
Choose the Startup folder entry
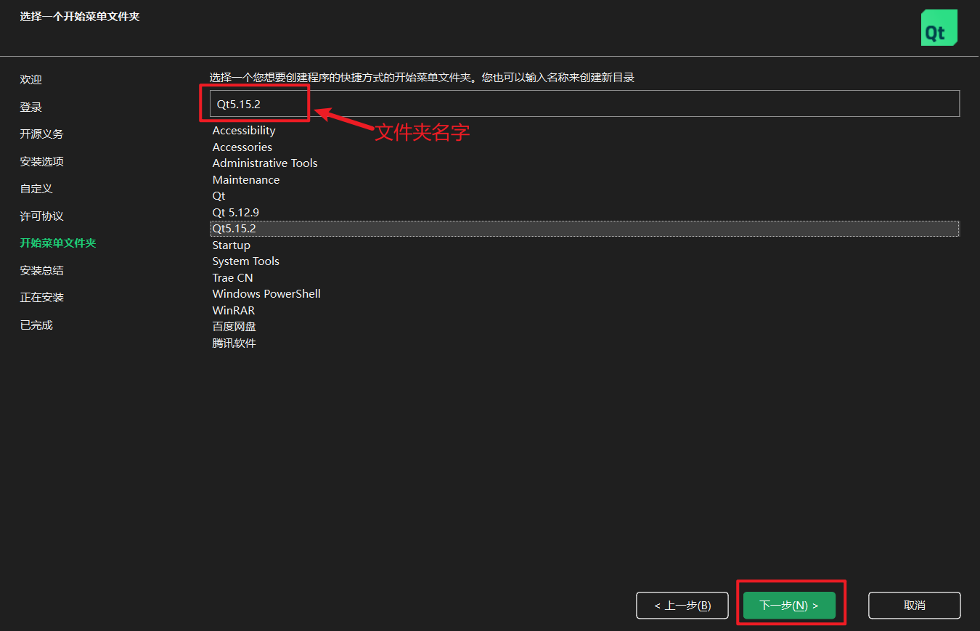[232, 245]
